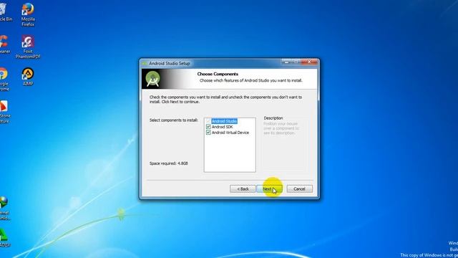Toggle the Android SDK checkbox
Viewport: 458px width, 258px height.
[208, 127]
